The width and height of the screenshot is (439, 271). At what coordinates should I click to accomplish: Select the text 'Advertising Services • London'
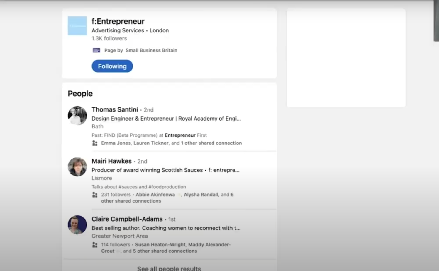(x=130, y=30)
